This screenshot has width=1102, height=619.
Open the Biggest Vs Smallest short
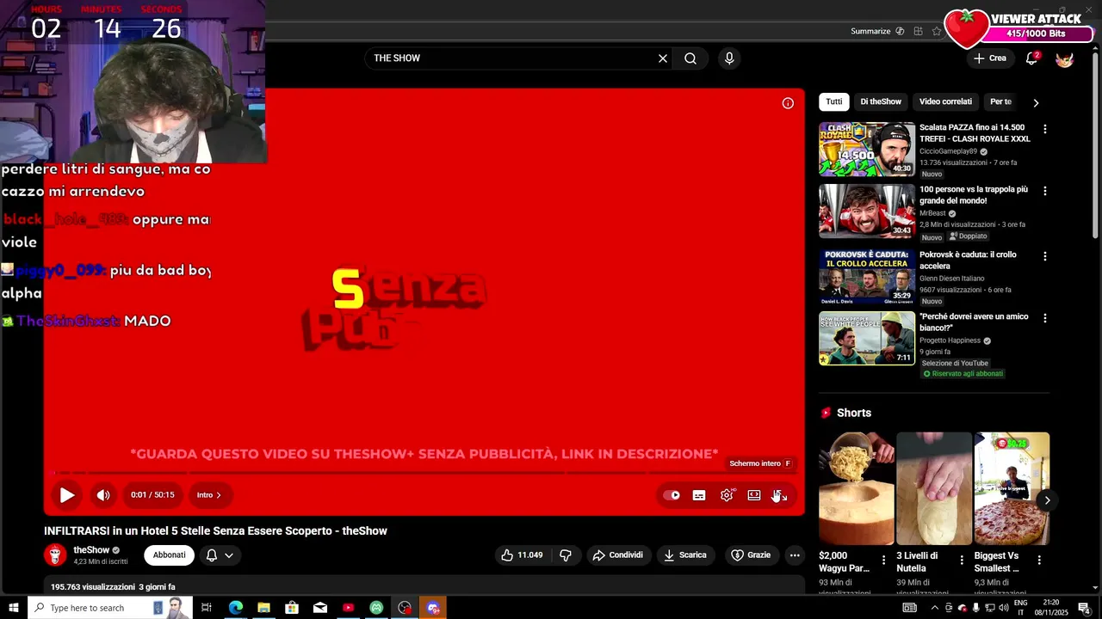(x=1012, y=488)
